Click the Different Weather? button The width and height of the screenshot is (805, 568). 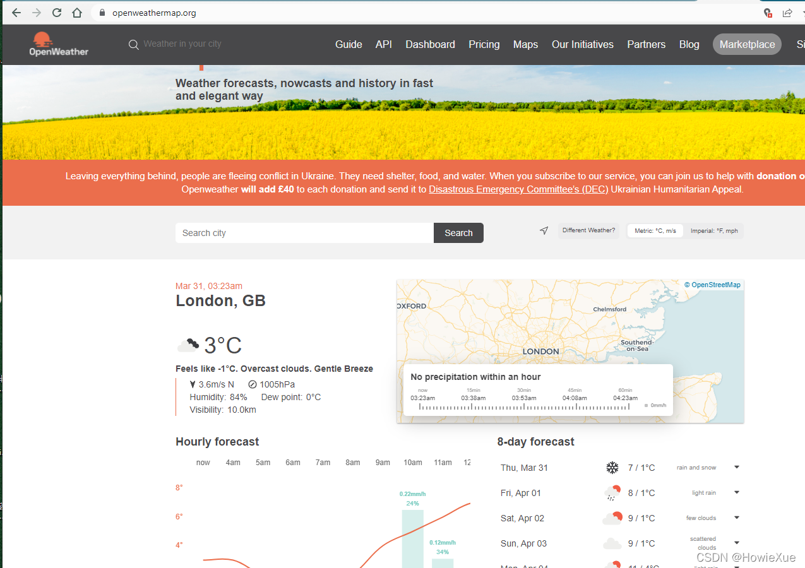coord(588,230)
